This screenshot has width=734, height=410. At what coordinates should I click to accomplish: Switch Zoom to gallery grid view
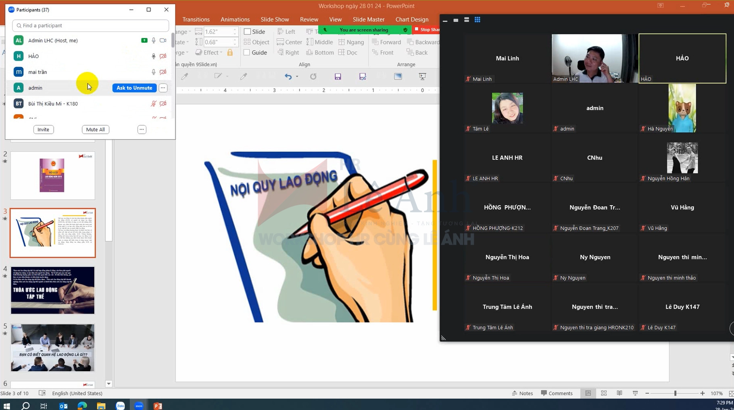click(x=478, y=20)
